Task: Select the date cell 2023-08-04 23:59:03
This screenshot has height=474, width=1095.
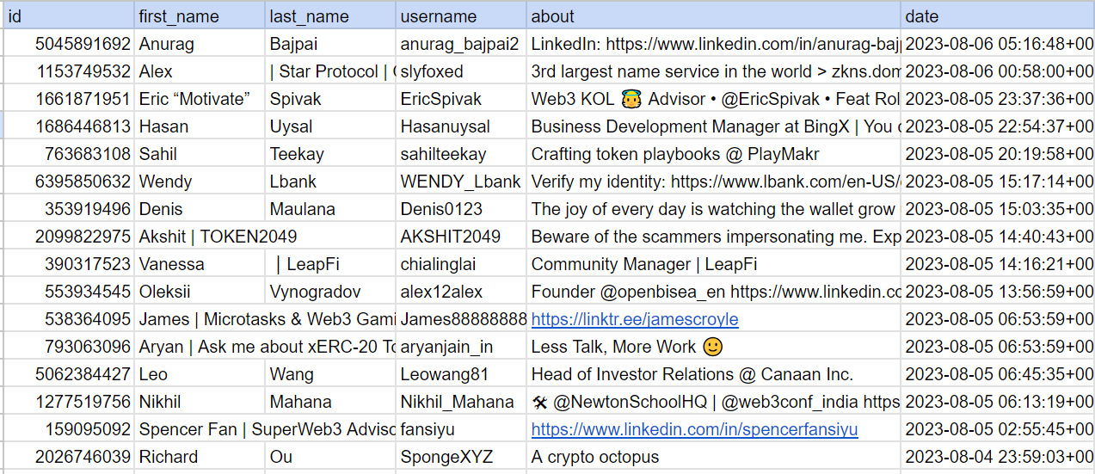Action: pos(998,457)
